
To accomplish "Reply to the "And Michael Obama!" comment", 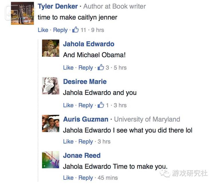I will [x=85, y=68].
